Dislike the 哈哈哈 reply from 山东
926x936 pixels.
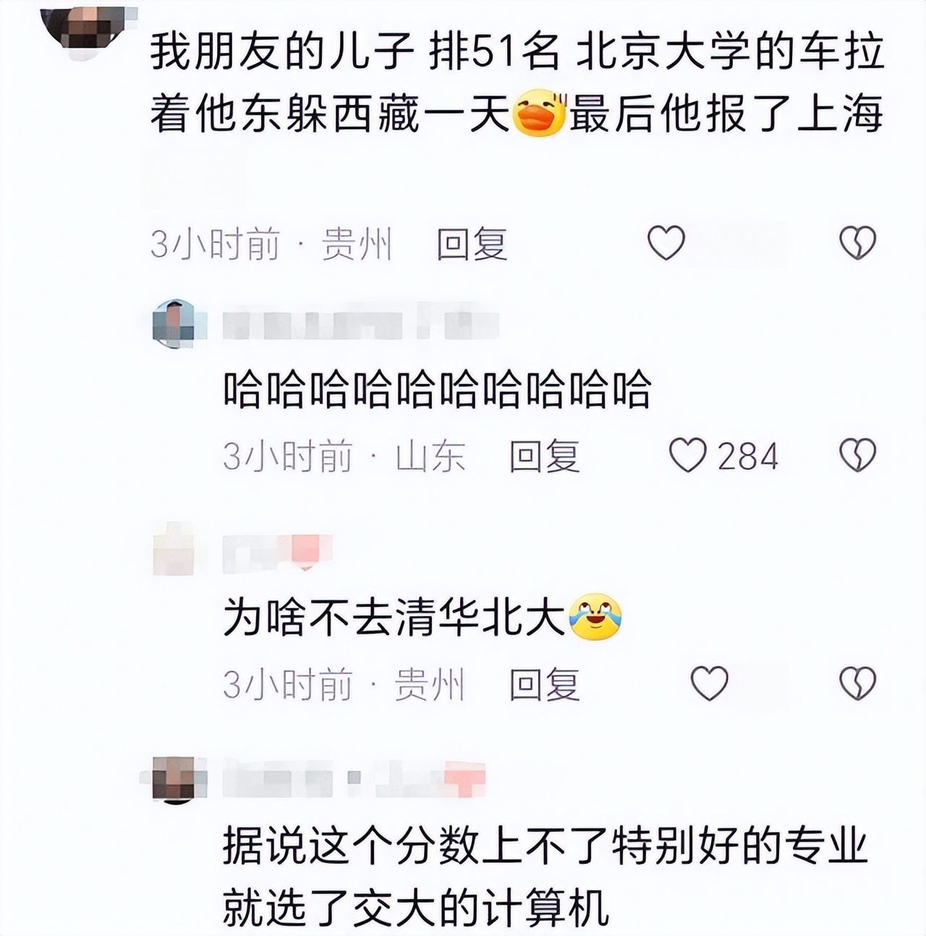pos(858,456)
